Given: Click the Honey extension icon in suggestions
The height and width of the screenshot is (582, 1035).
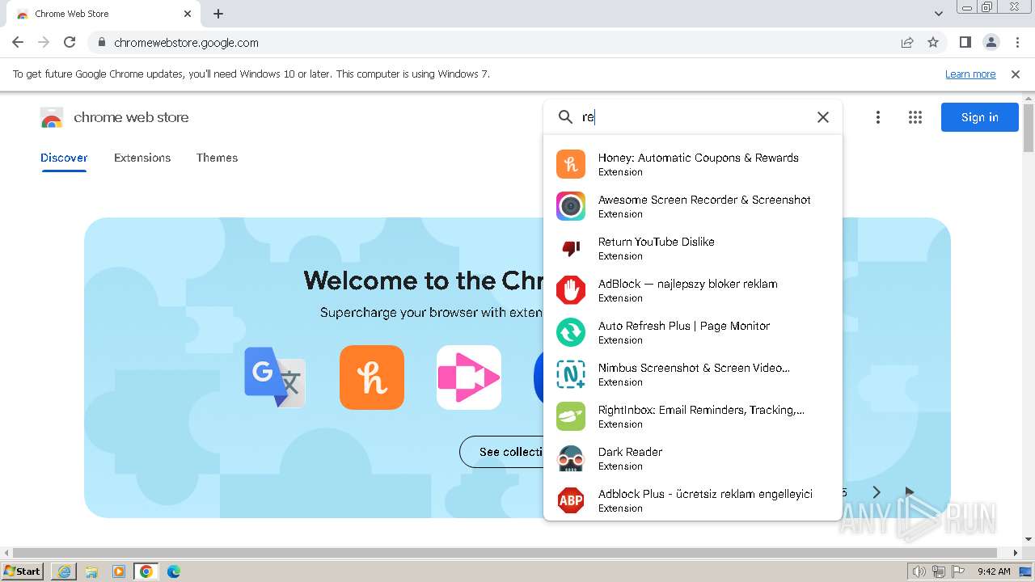Looking at the screenshot, I should click(571, 164).
